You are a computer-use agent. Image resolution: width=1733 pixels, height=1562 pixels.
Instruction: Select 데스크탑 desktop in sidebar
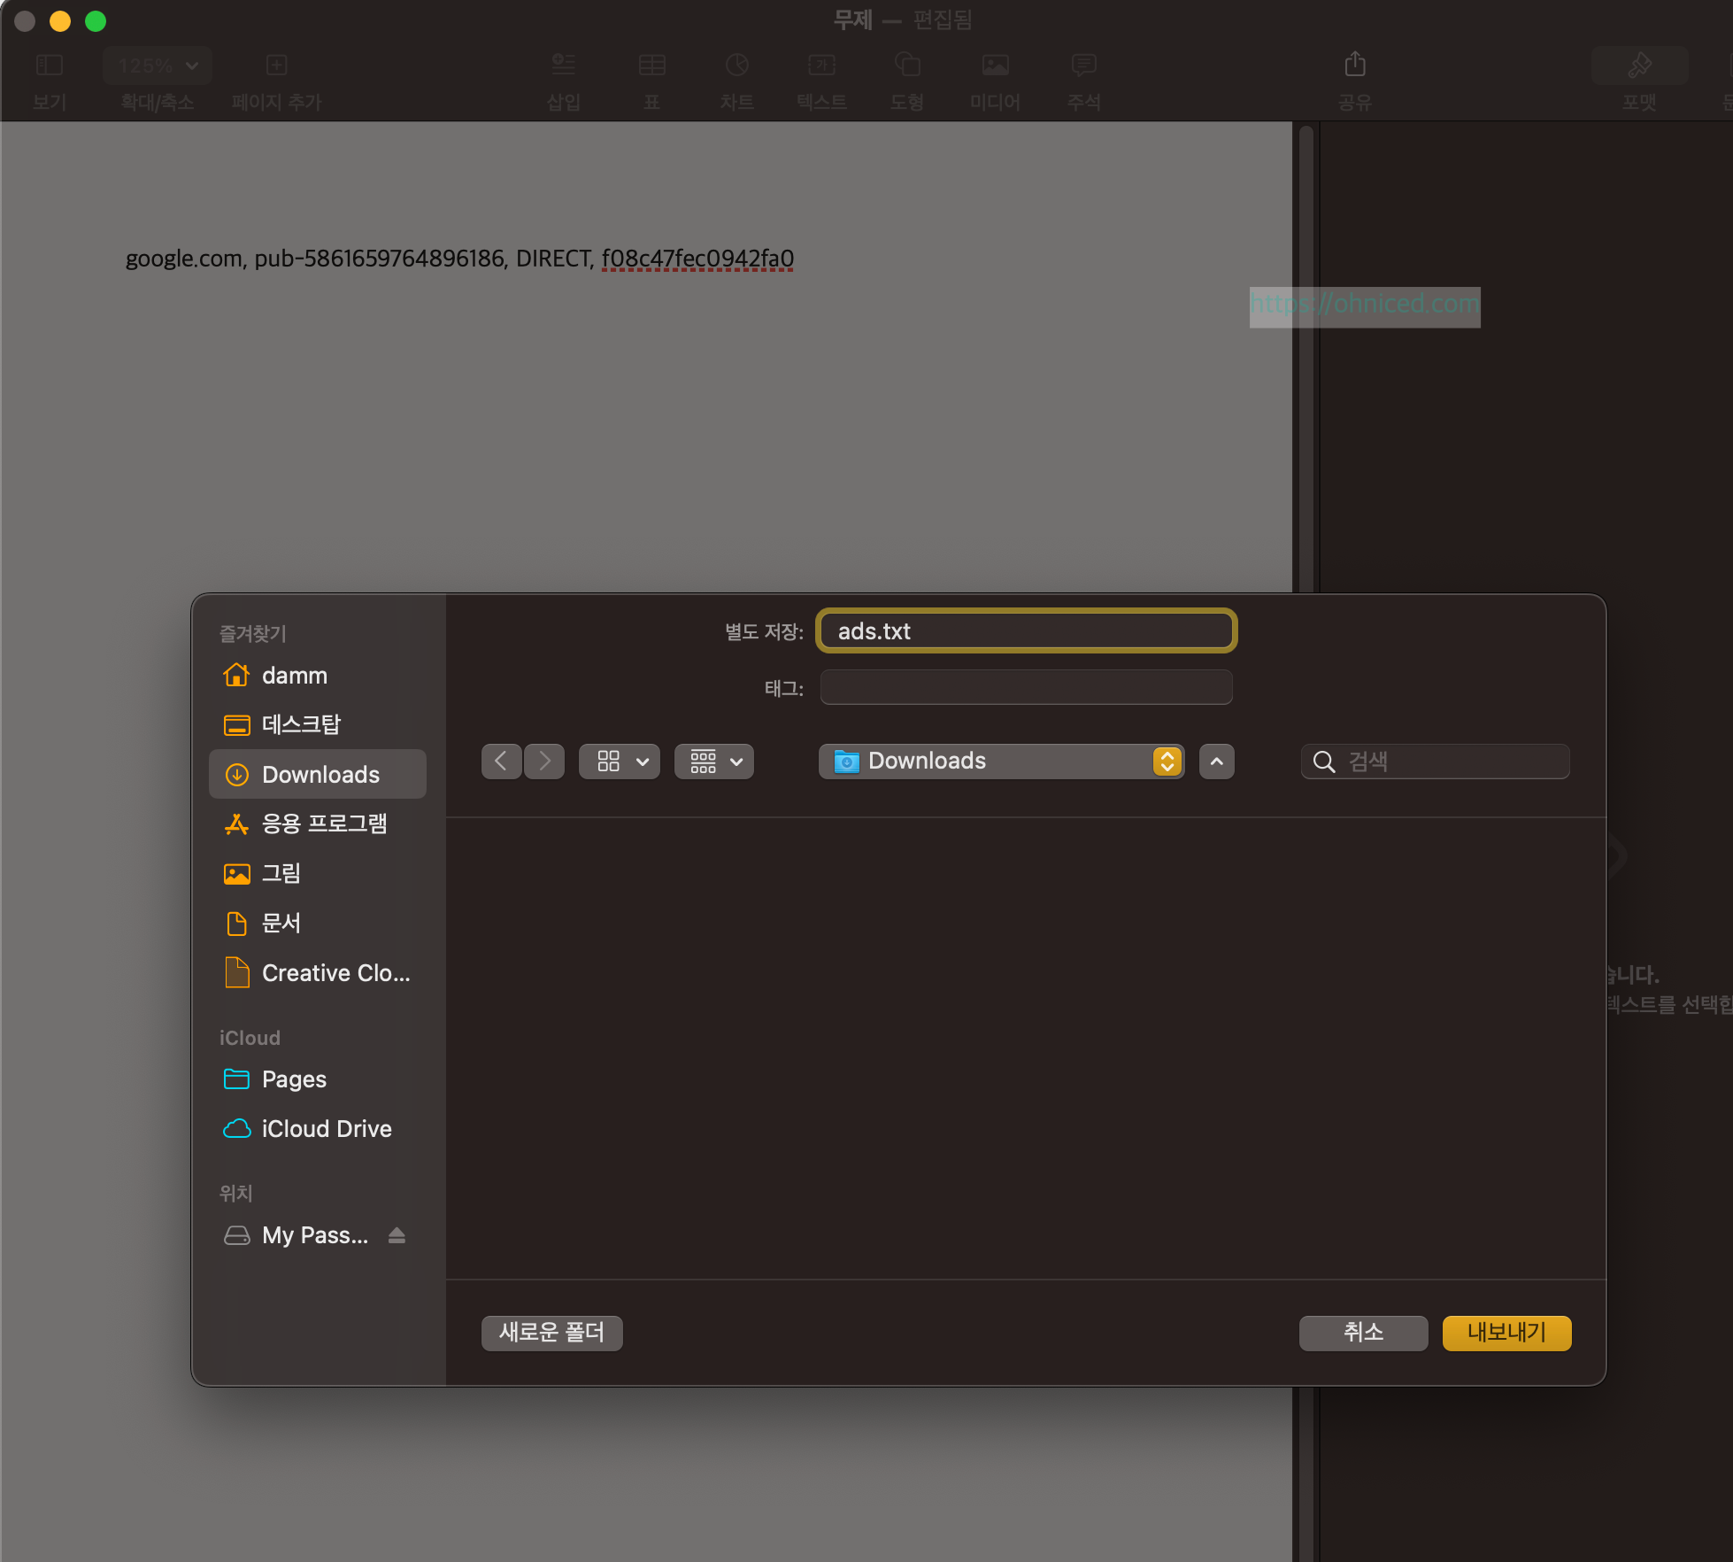(x=301, y=725)
